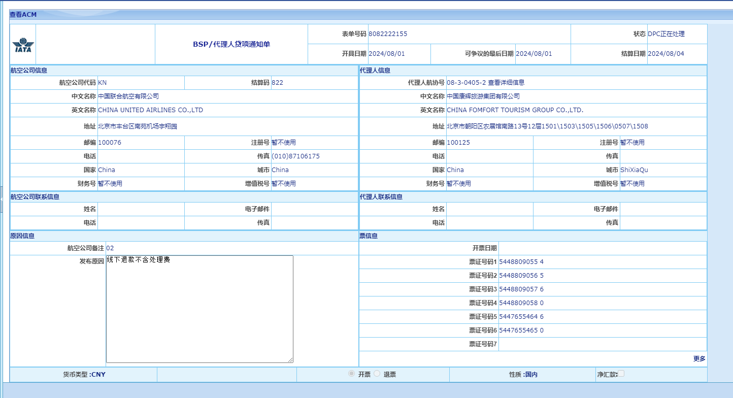Collapse the left side panel arrow
This screenshot has width=733, height=398.
pos(2,199)
